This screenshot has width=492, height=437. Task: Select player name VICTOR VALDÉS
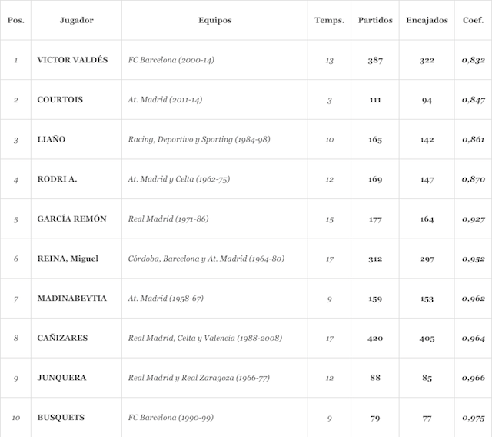[x=72, y=60]
